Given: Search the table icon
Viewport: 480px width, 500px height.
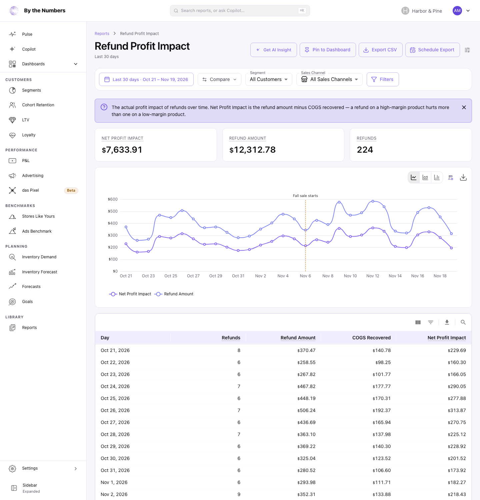Looking at the screenshot, I should (463, 322).
